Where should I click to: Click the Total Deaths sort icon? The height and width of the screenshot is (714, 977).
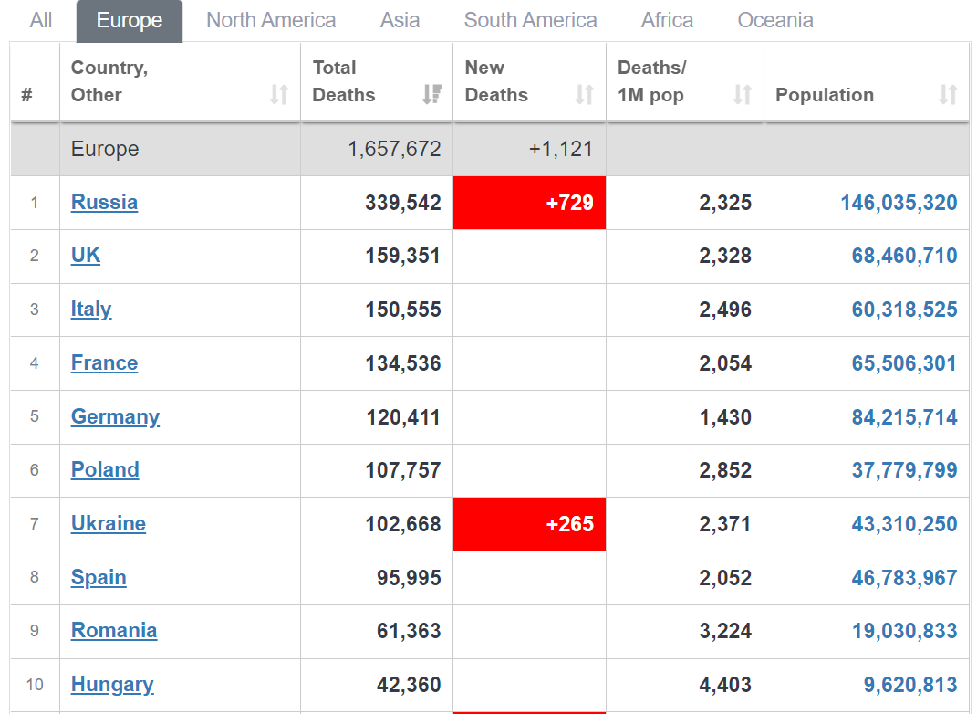[431, 95]
